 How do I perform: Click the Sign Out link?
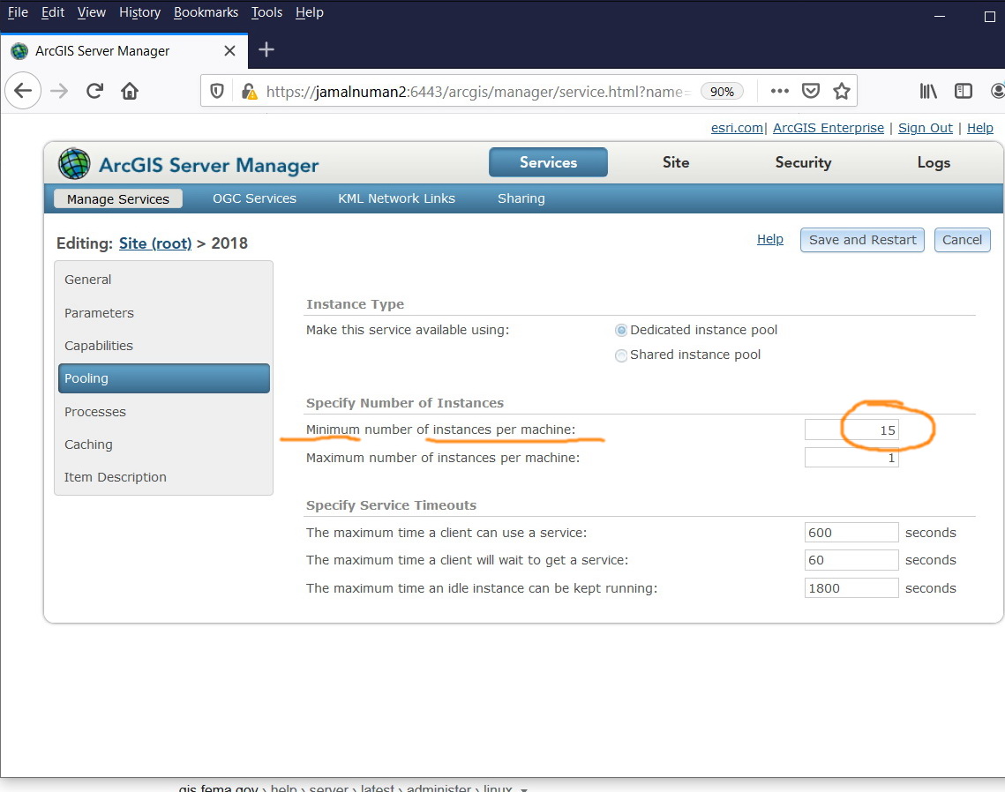tap(925, 128)
